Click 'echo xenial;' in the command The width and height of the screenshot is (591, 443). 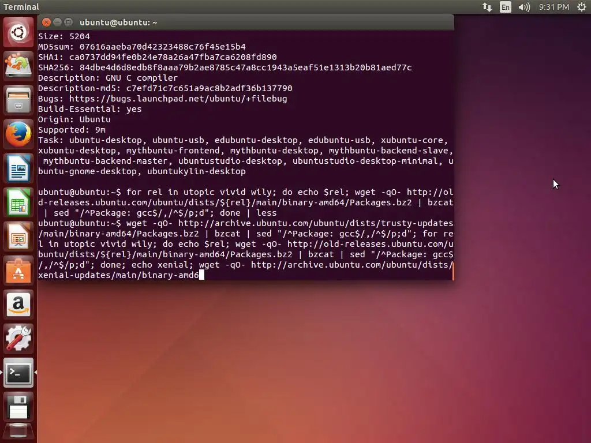[x=162, y=265]
